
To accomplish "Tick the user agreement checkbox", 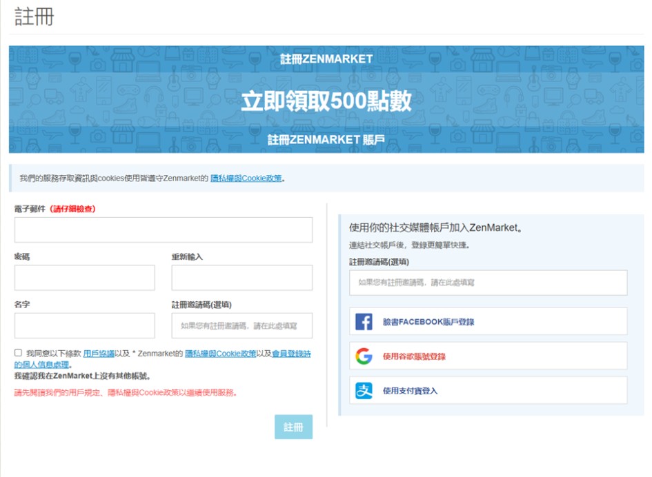I will point(18,353).
